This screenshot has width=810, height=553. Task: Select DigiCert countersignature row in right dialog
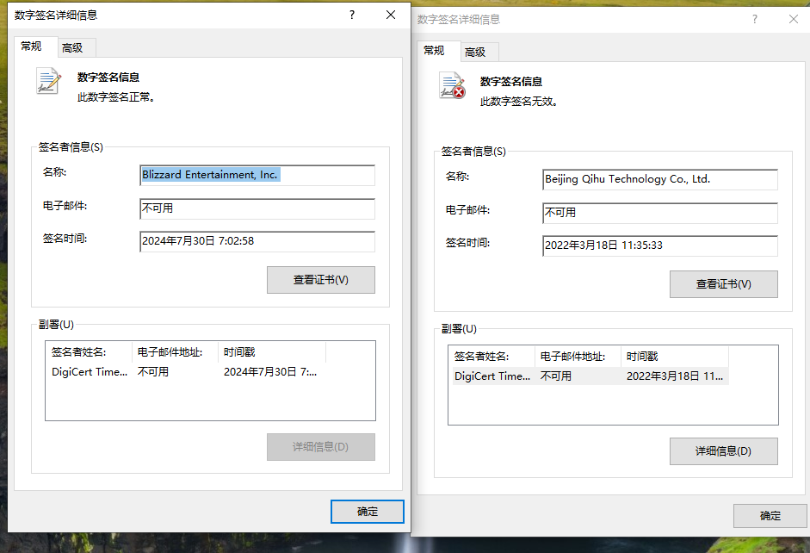[x=590, y=376]
